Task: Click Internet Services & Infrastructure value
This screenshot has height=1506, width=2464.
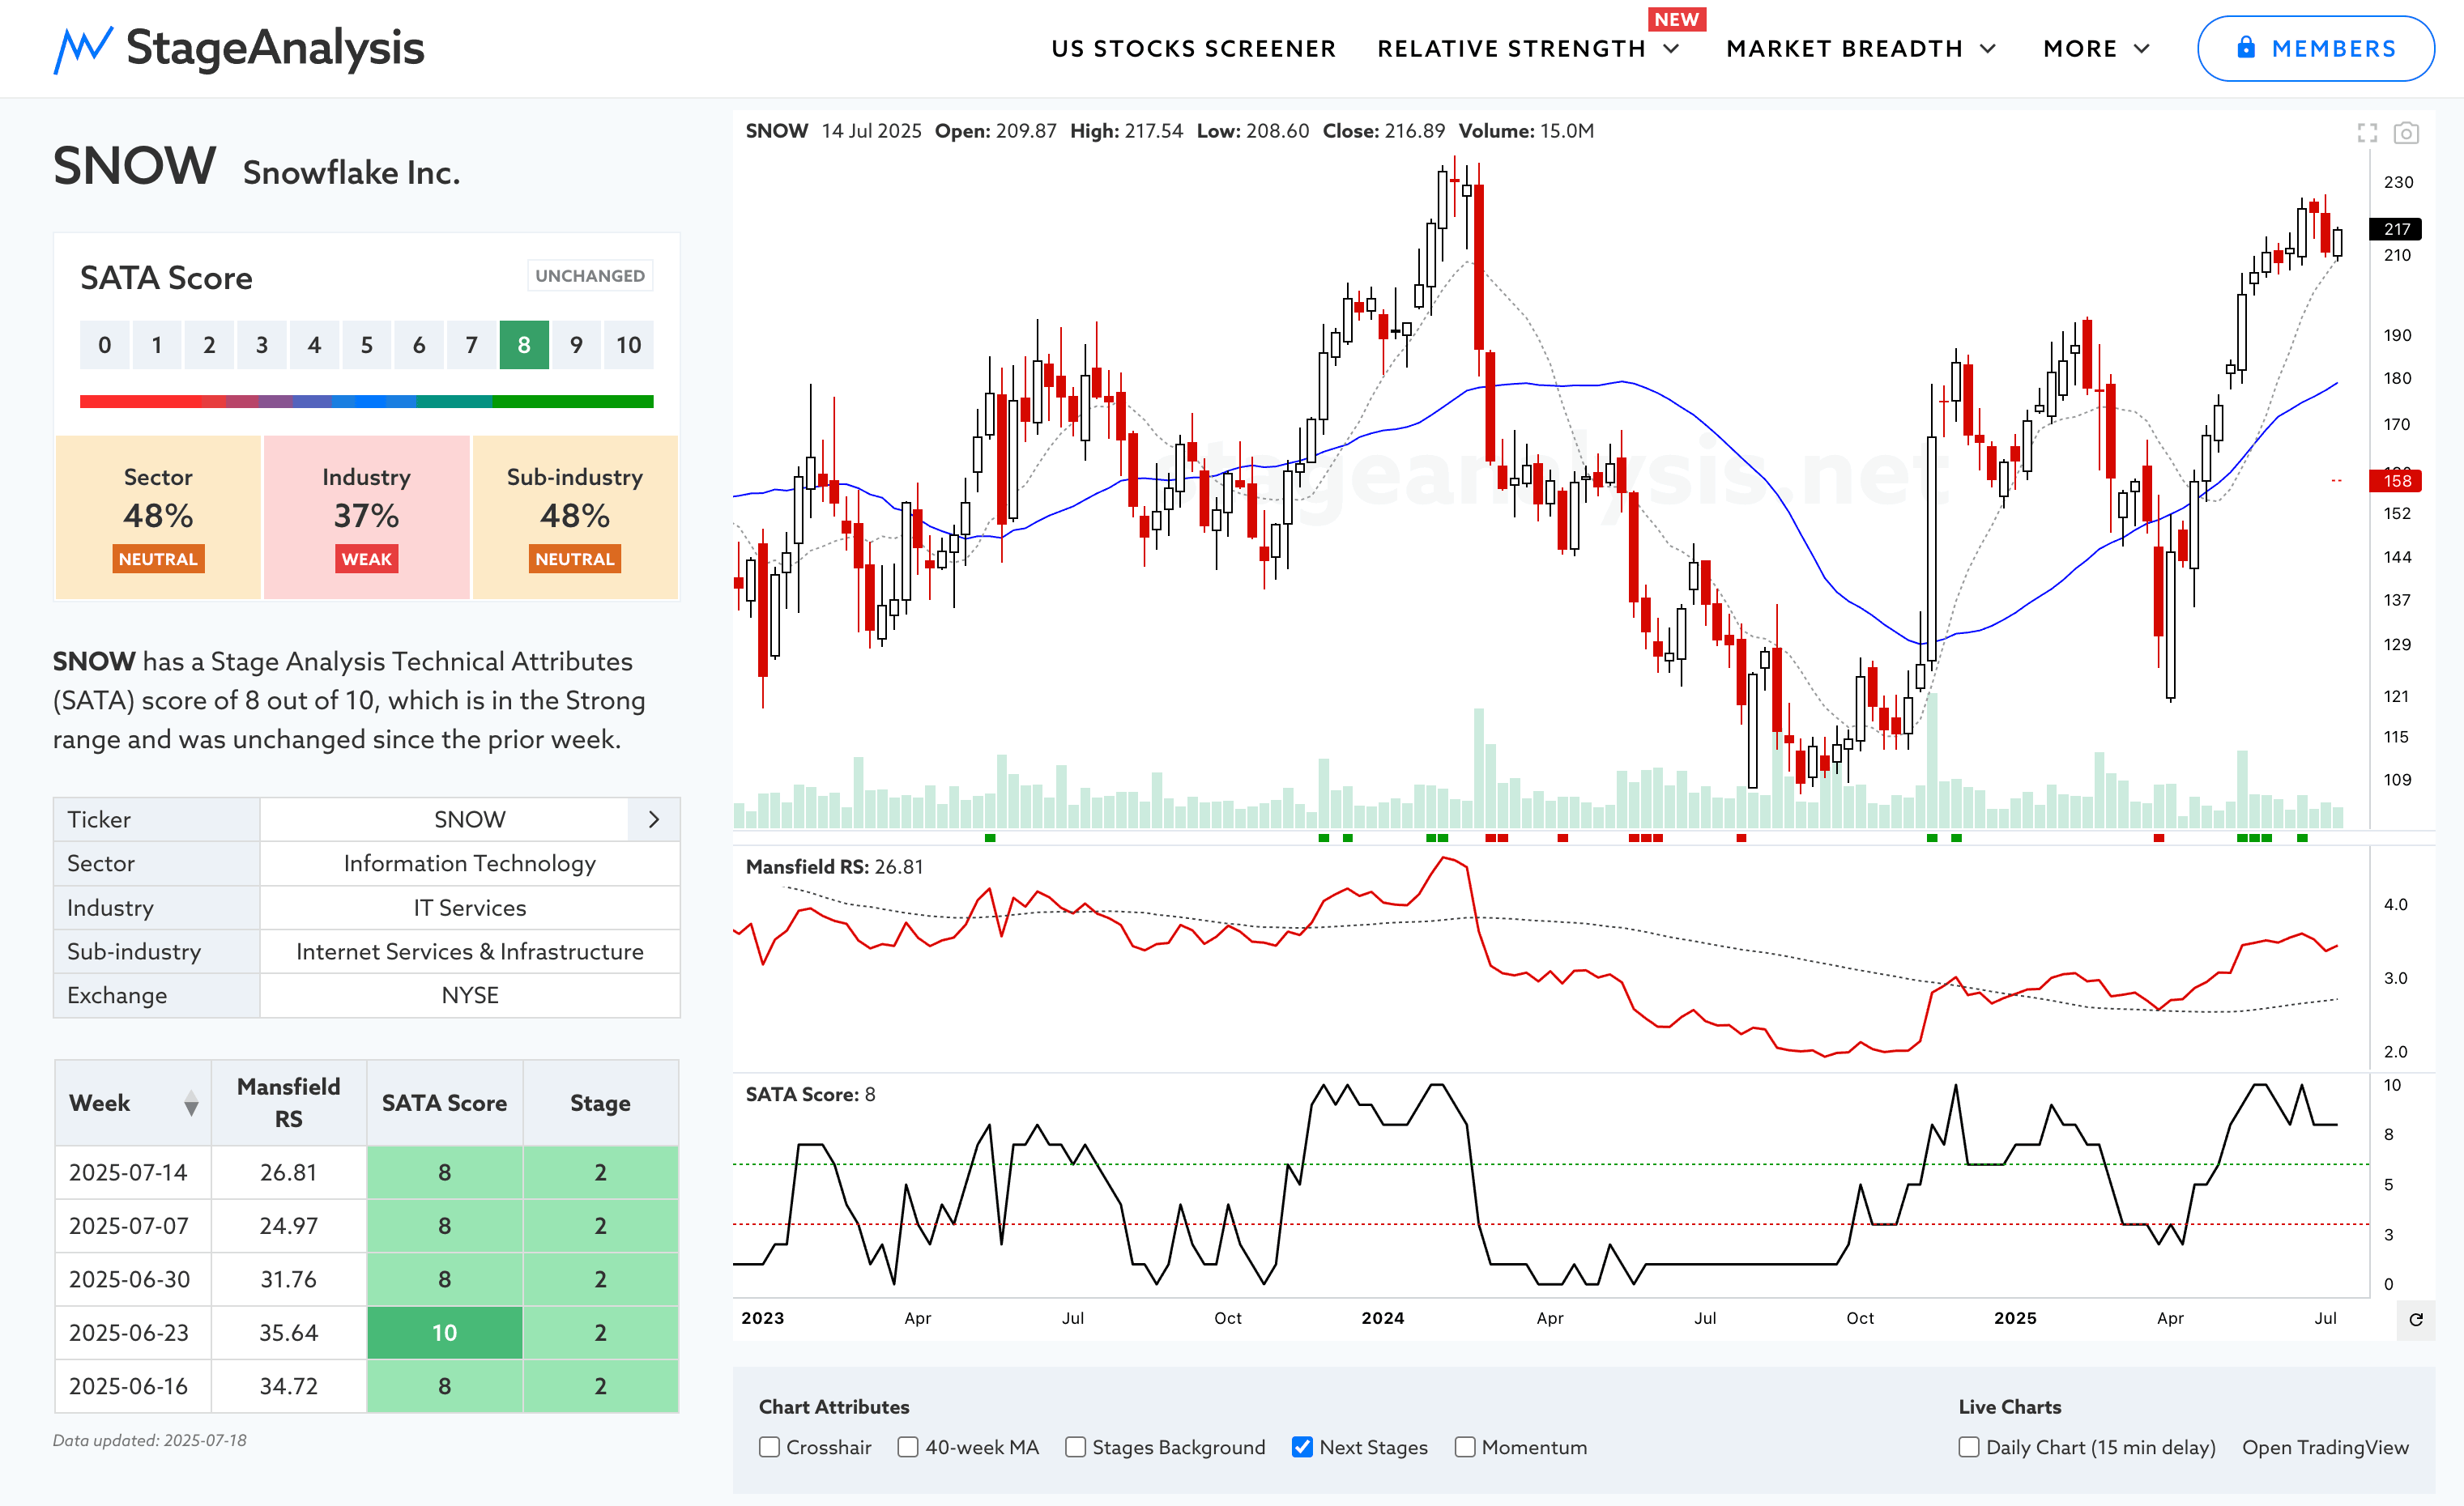Action: click(470, 951)
